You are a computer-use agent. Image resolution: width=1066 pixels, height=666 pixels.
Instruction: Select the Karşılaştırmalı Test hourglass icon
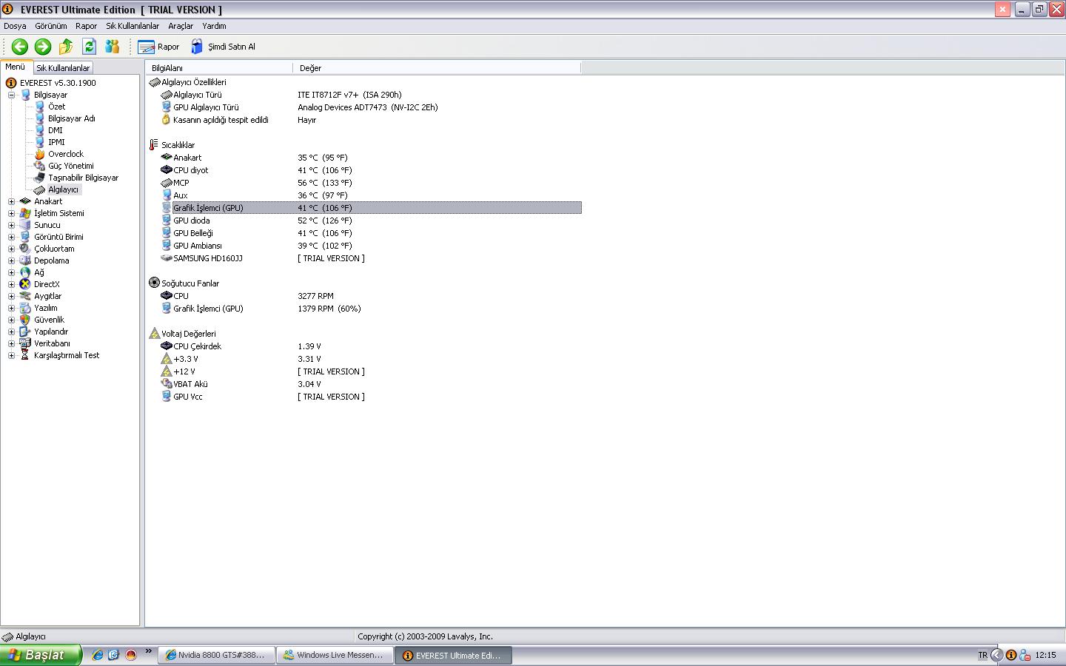click(25, 355)
